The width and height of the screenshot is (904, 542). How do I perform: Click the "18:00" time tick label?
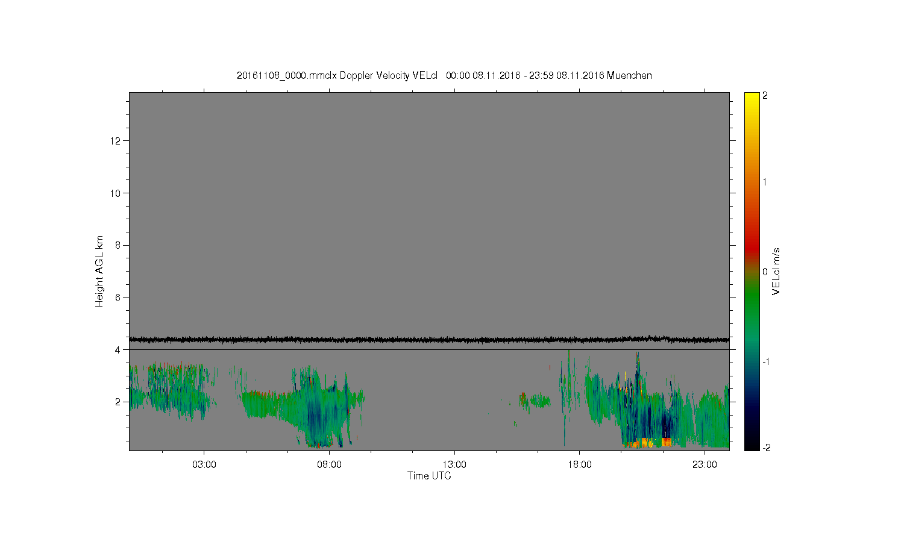tap(579, 464)
